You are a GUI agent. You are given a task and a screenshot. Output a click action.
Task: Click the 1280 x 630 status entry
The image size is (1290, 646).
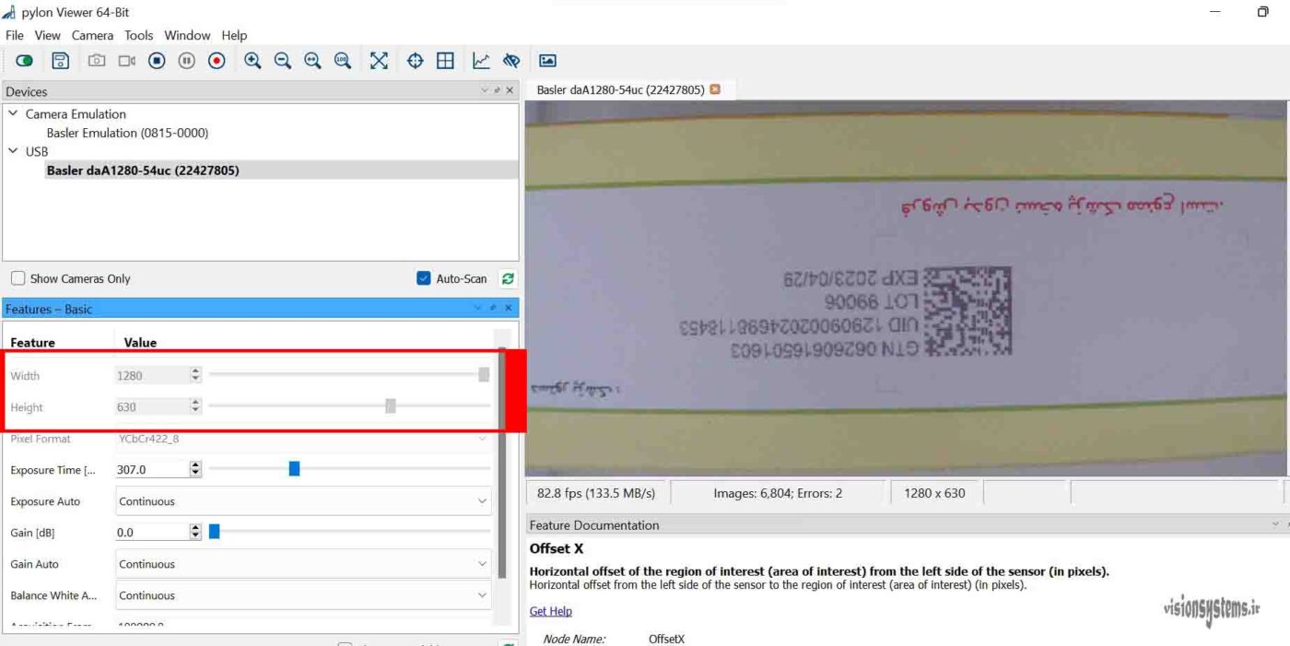click(935, 493)
